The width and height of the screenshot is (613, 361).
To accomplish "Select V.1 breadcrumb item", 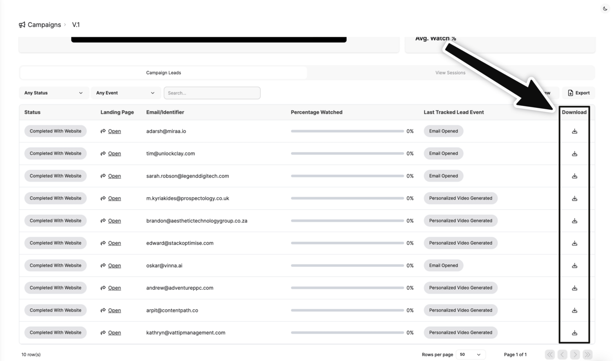I will click(x=76, y=25).
